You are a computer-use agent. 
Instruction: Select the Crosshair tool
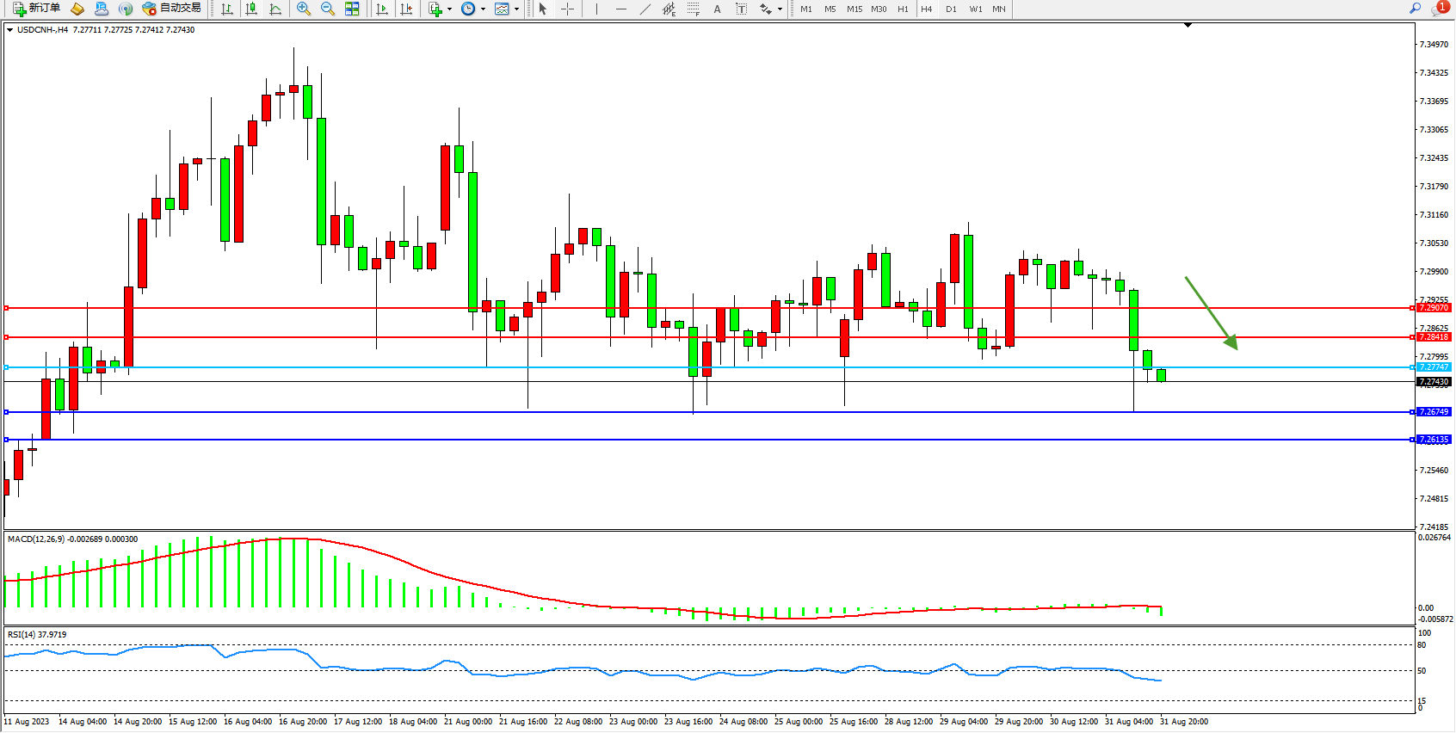click(568, 9)
